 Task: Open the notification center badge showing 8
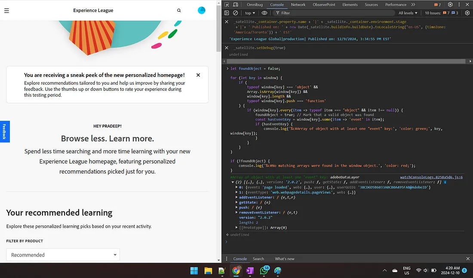[x=464, y=270]
